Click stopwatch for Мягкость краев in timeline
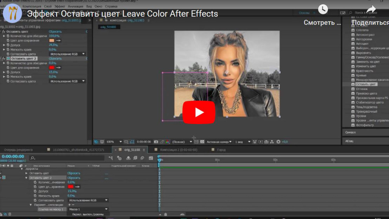This screenshot has width=389, height=219. tap(36, 196)
